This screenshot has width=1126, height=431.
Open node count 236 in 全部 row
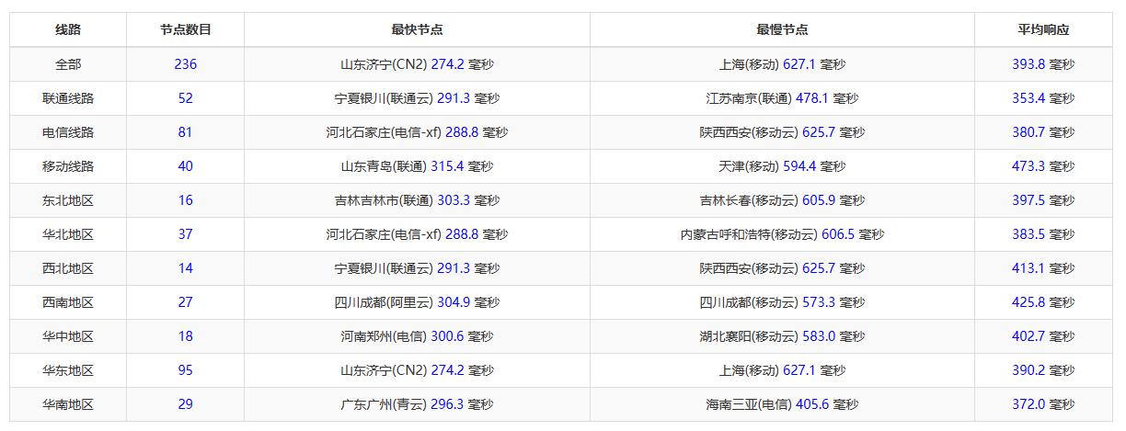coord(185,64)
